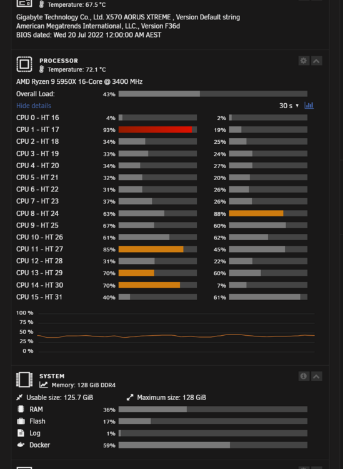343x469 pixels.
Task: Click the Maximum size arrows icon
Action: pos(130,397)
